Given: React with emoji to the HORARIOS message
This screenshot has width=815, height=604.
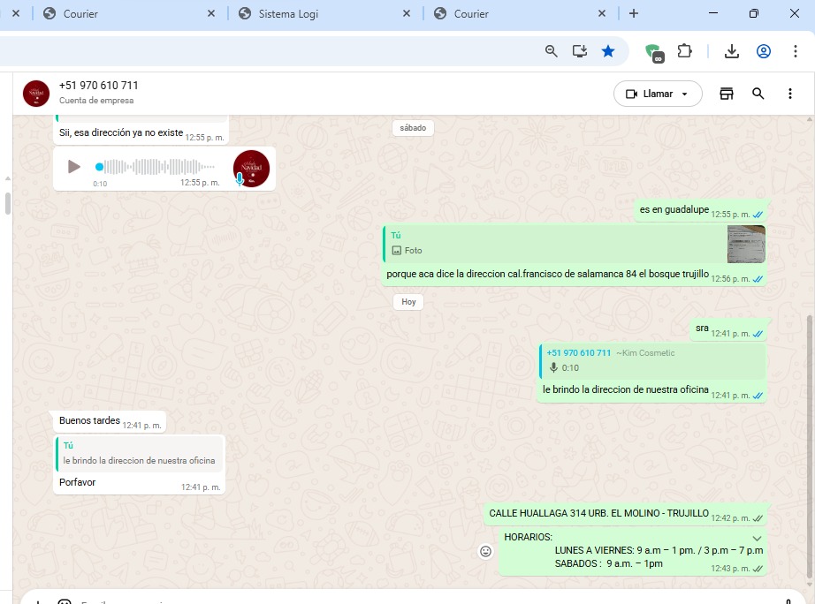Looking at the screenshot, I should (x=485, y=552).
